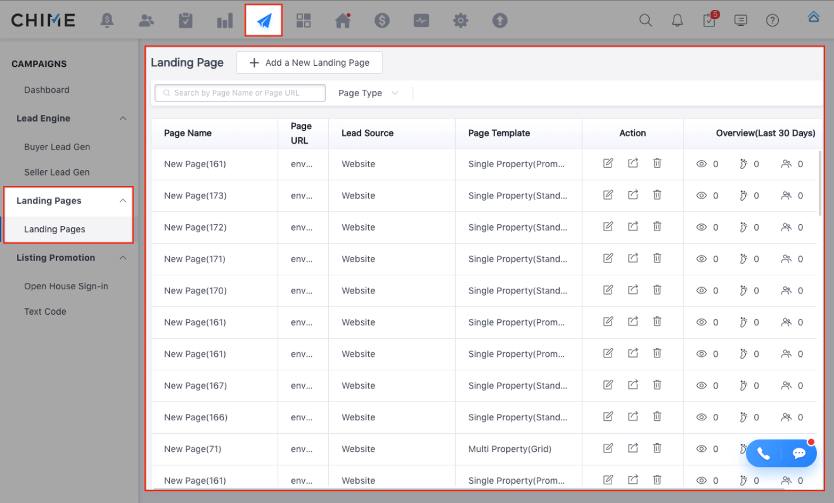Open task checklist icon with red badge

[x=709, y=19]
